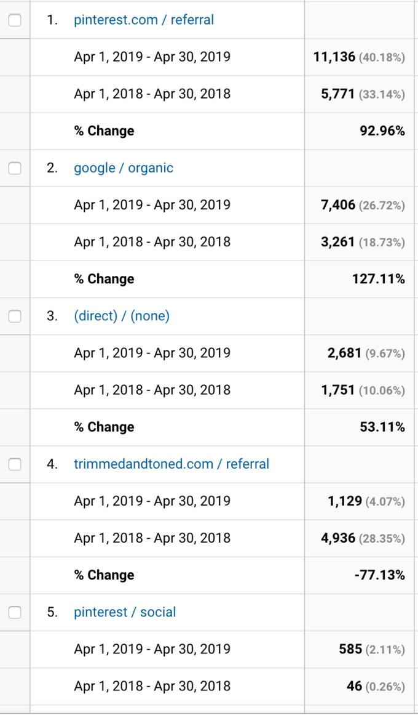Click the -77.13% change figure
418x715 pixels.
click(x=379, y=575)
